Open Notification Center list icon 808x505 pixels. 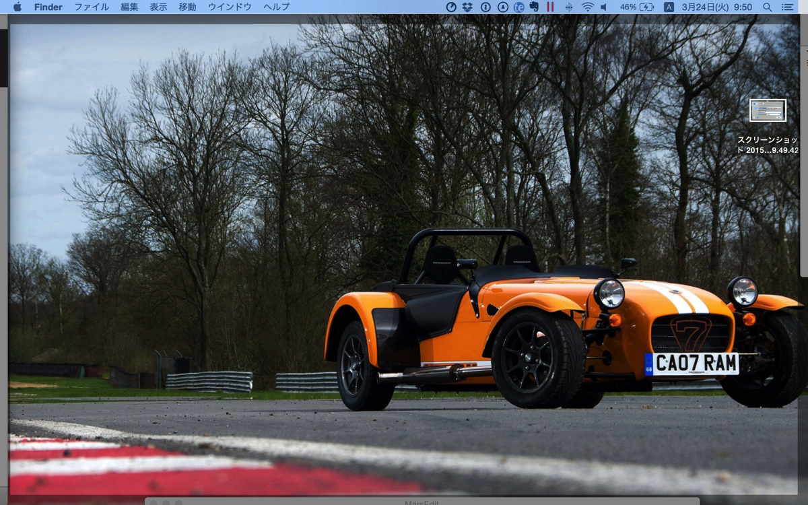787,7
